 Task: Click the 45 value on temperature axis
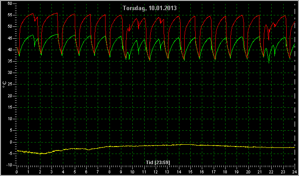[10, 38]
